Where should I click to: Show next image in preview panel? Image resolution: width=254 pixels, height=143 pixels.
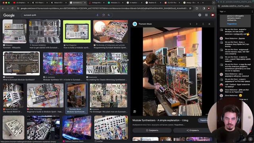point(197,24)
